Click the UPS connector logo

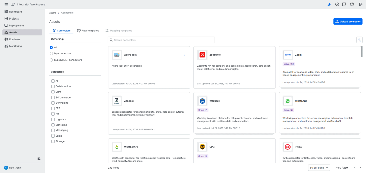[x=202, y=147]
